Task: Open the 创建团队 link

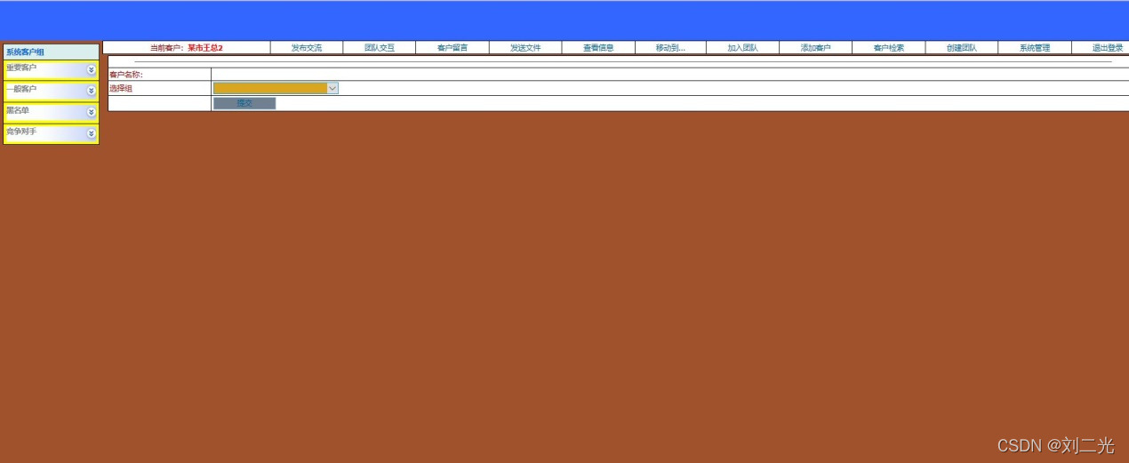Action: pyautogui.click(x=962, y=48)
